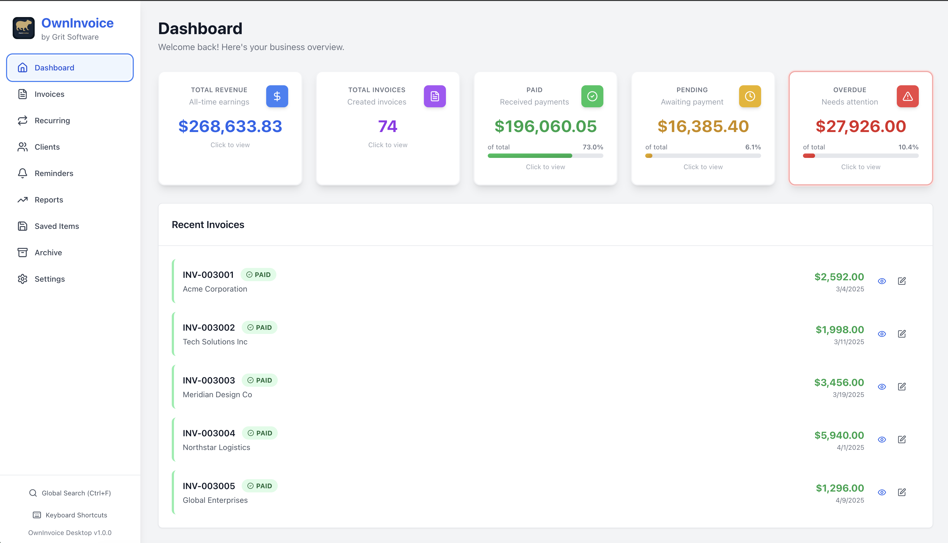Open the Archive section

pyautogui.click(x=48, y=253)
